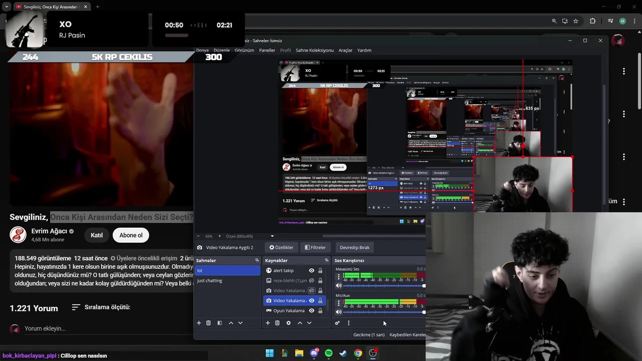This screenshot has height=361, width=642.
Task: Toggle lock on alert takip source
Action: (x=320, y=270)
